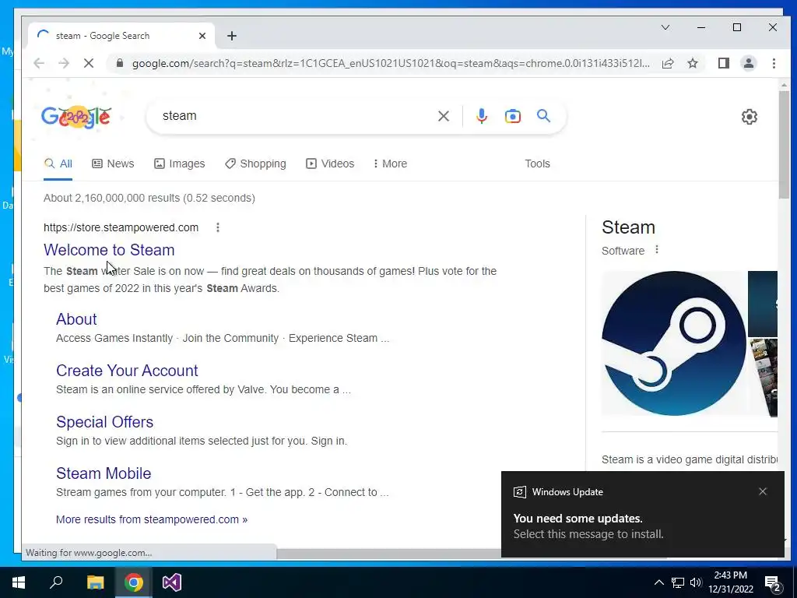Viewport: 797px width, 598px height.
Task: Open Chrome three-dot menu
Action: pos(774,63)
